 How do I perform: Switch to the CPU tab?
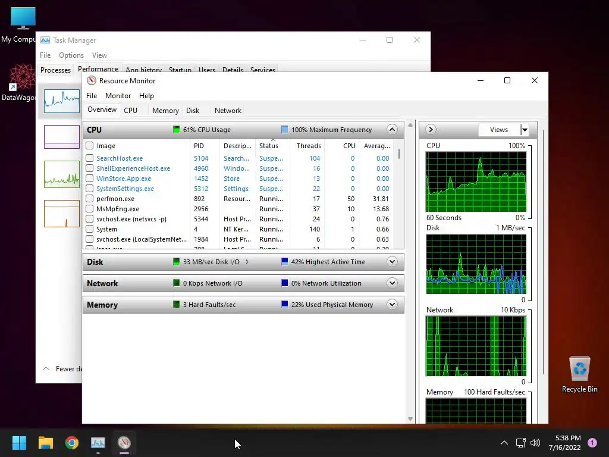point(130,110)
